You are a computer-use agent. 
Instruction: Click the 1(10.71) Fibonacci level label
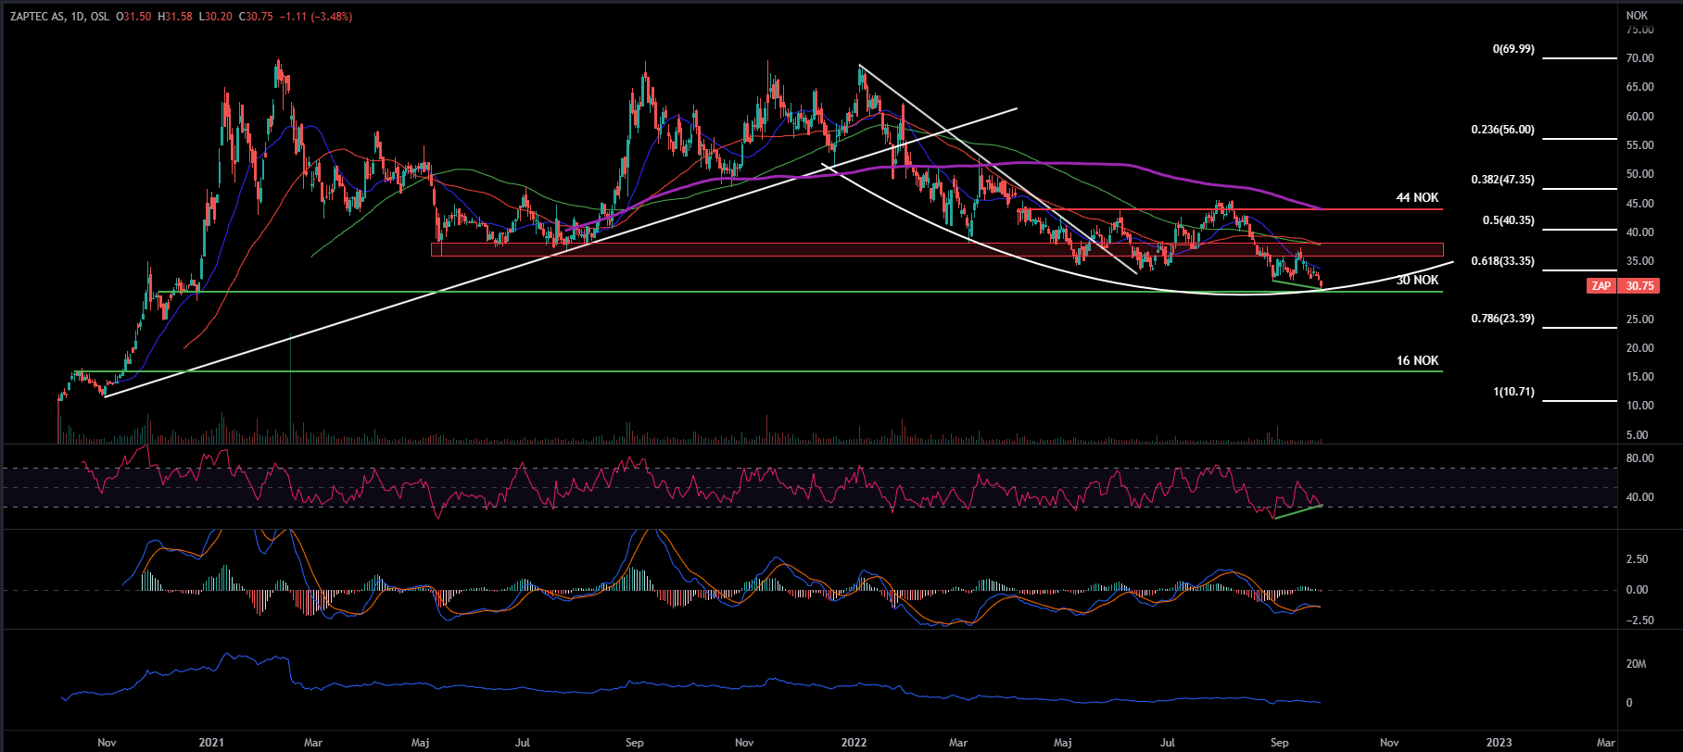(1512, 392)
